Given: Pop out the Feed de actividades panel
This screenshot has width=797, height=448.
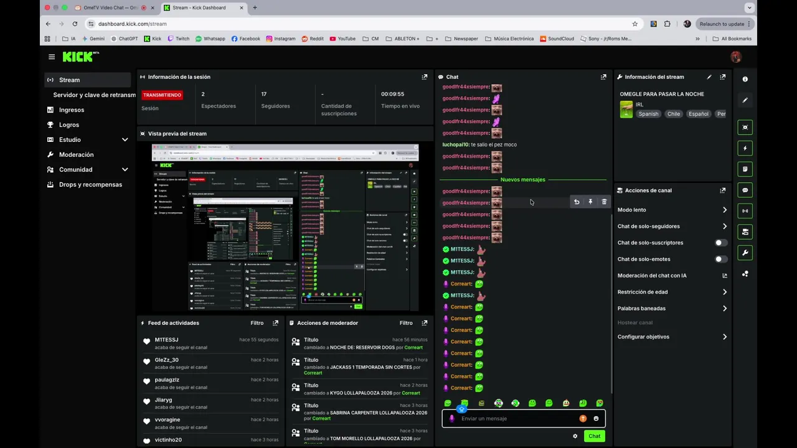Looking at the screenshot, I should click(275, 323).
